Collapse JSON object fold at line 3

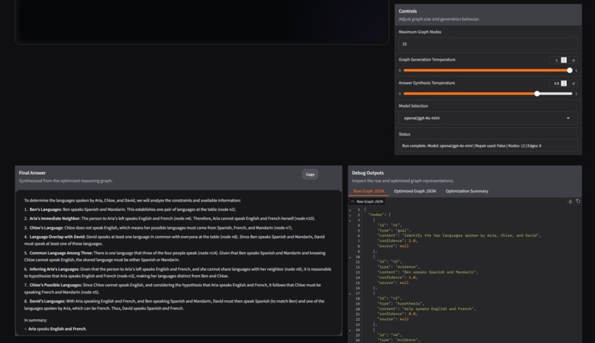click(350, 221)
